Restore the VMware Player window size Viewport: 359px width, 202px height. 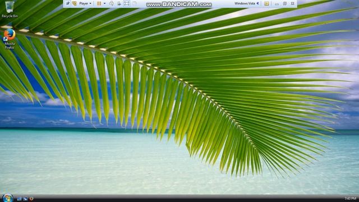click(284, 4)
